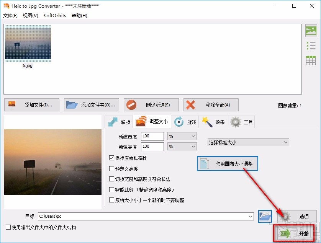Browse destination with blue folder icon
The height and width of the screenshot is (243, 321).
[x=264, y=216]
